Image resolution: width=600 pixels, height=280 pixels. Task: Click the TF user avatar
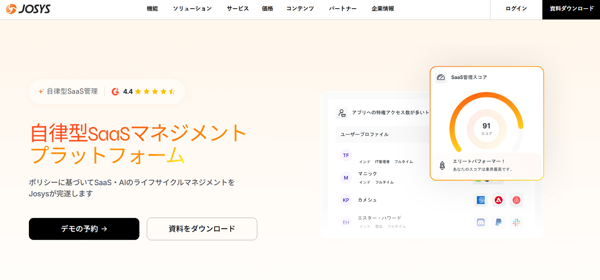pos(346,155)
